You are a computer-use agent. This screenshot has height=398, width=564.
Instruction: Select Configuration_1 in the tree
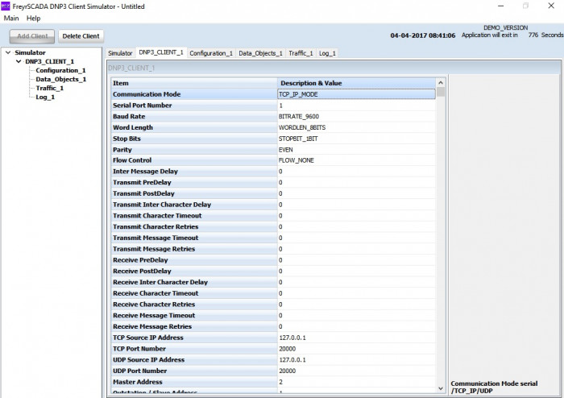point(60,70)
